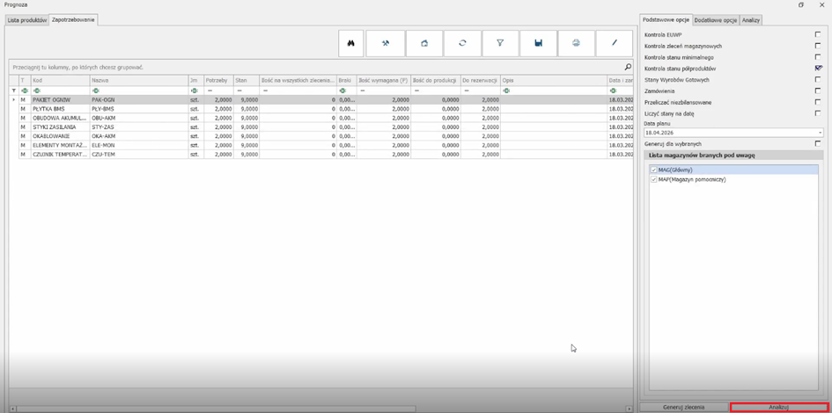Image resolution: width=832 pixels, height=413 pixels.
Task: Uncheck Kontrola stanu półproduktów
Action: click(x=818, y=68)
